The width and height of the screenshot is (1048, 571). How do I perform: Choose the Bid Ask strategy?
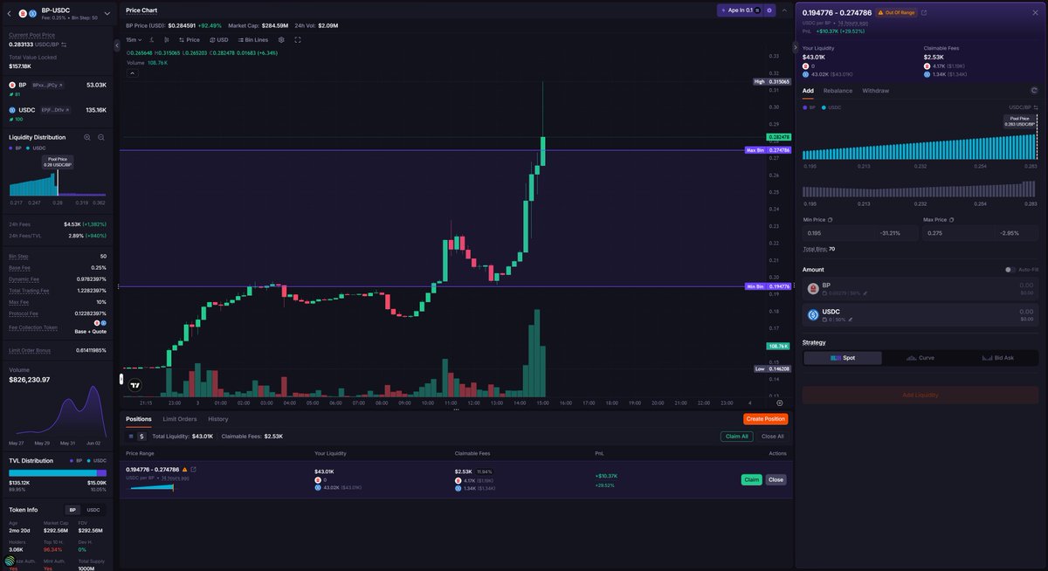tap(998, 358)
